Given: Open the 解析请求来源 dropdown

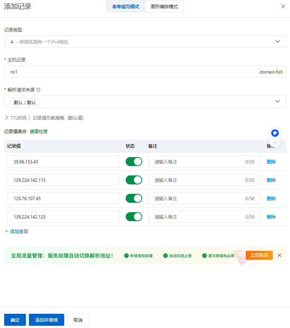Looking at the screenshot, I should [x=145, y=102].
